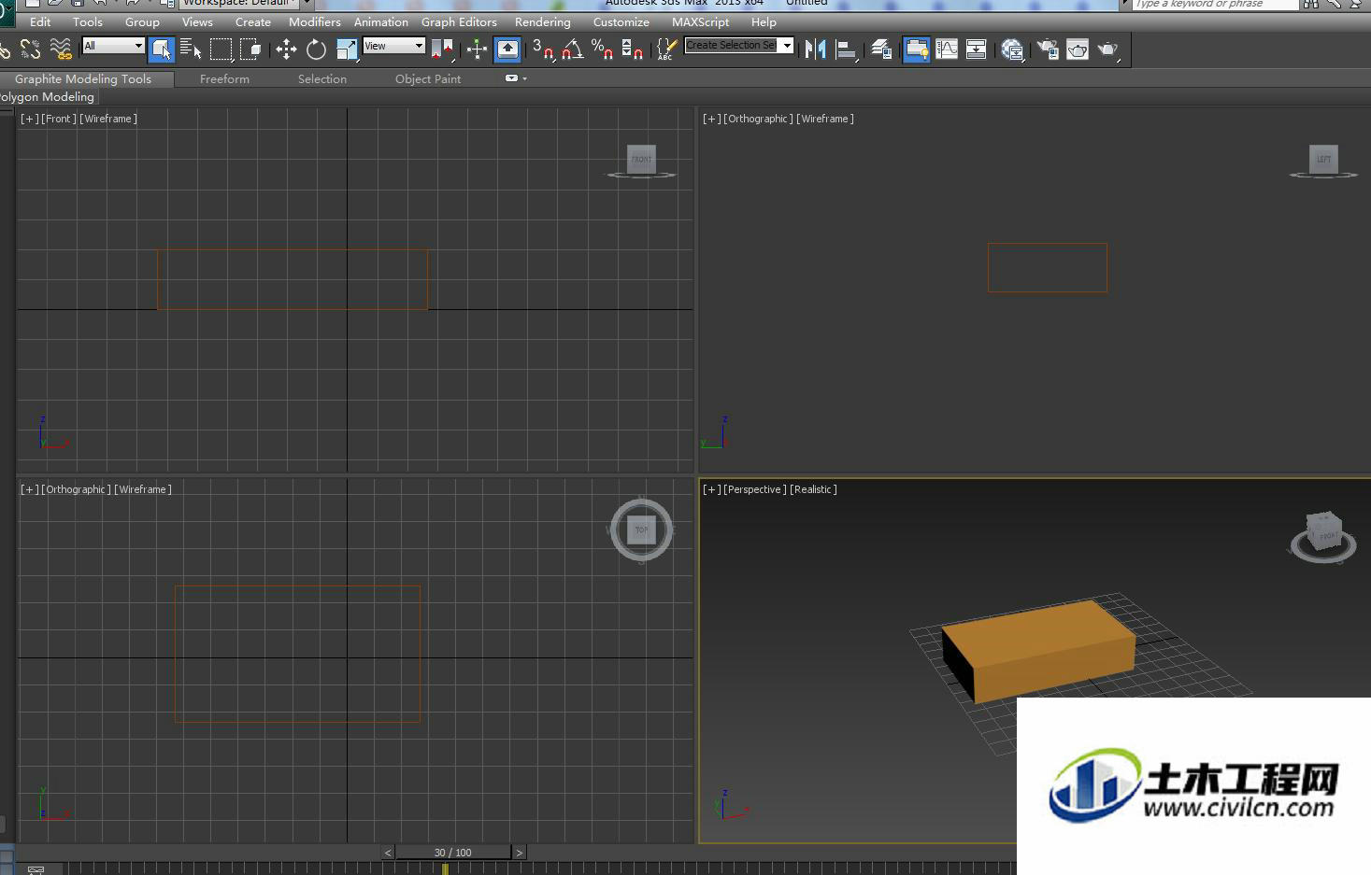Viewport: 1371px width, 875px height.
Task: Expand the Polygon Modeling panel
Action: click(49, 97)
